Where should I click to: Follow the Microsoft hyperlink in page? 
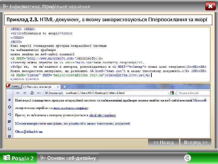point(200,100)
